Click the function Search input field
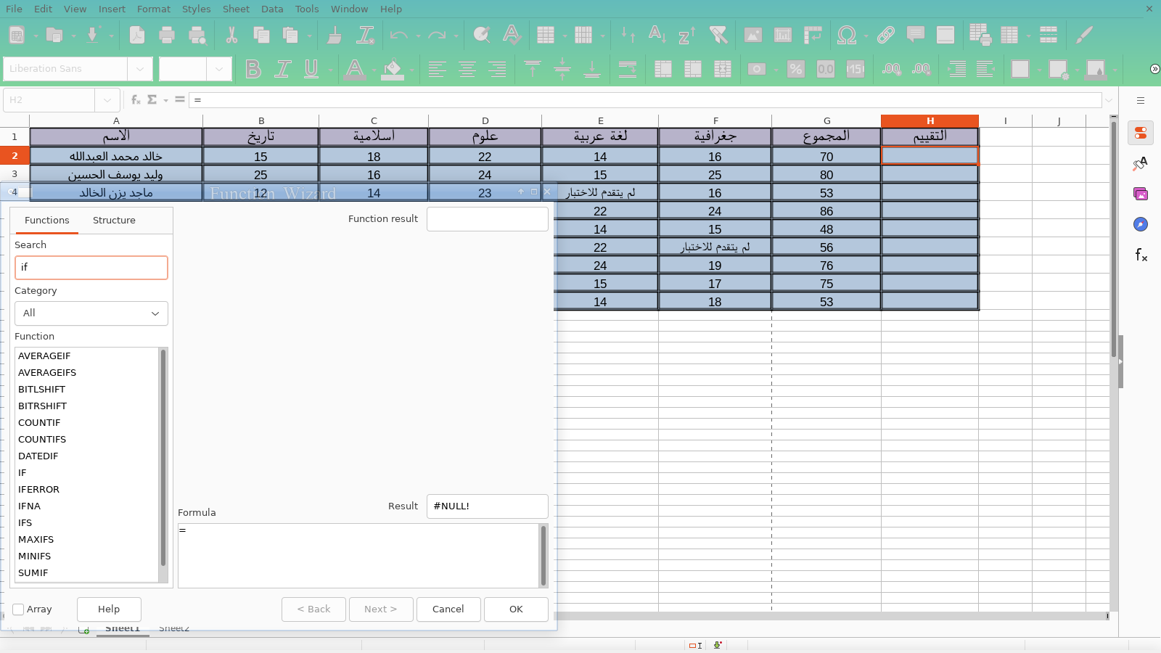The width and height of the screenshot is (1161, 653). click(91, 268)
